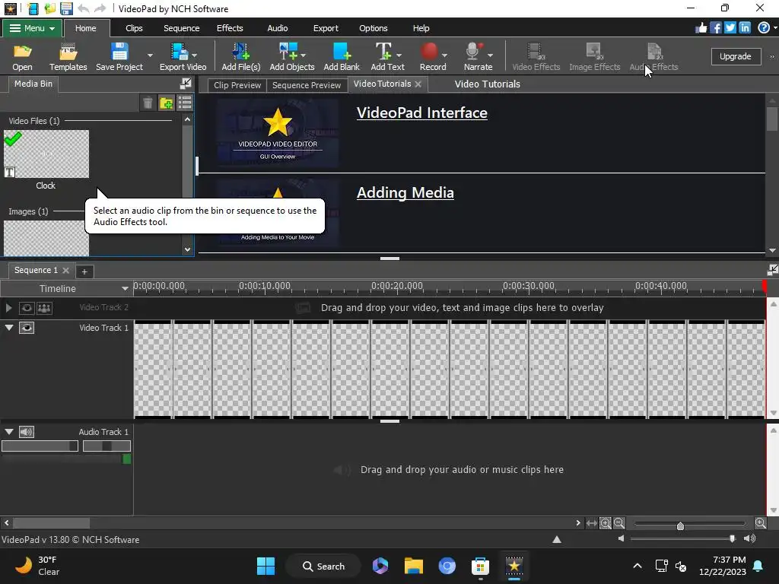This screenshot has width=779, height=584.
Task: Toggle the group icon on Video Track 2
Action: point(44,308)
